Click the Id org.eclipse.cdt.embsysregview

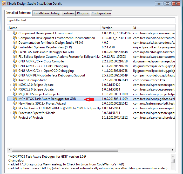tap(154, 47)
